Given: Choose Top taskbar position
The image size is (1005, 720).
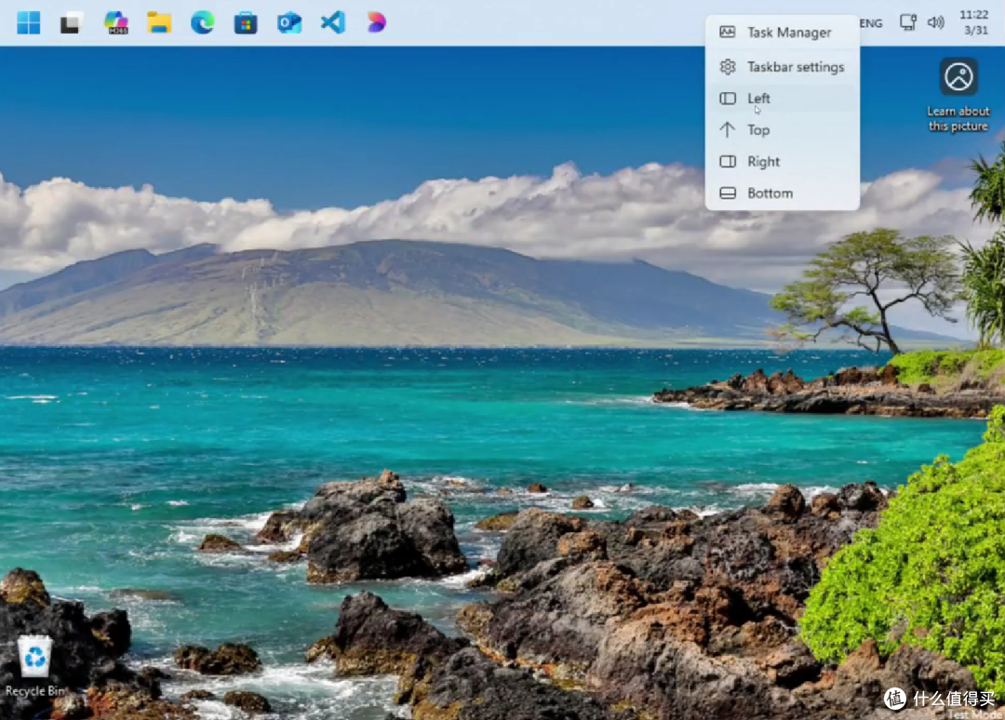Looking at the screenshot, I should 782,130.
